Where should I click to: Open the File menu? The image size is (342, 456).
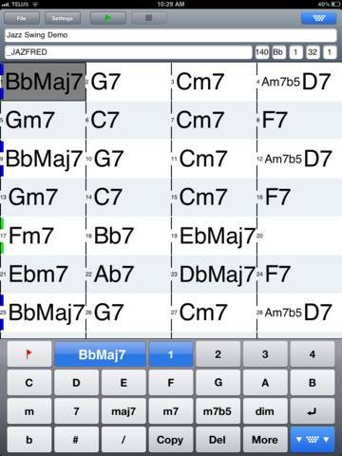(22, 18)
